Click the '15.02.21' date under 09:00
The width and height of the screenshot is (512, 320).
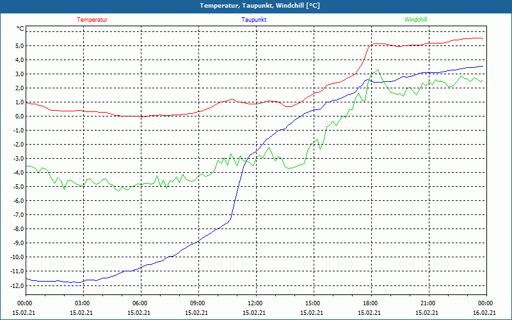(196, 312)
